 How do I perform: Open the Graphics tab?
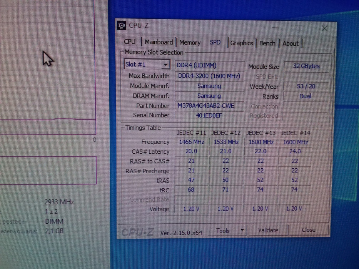pos(242,43)
